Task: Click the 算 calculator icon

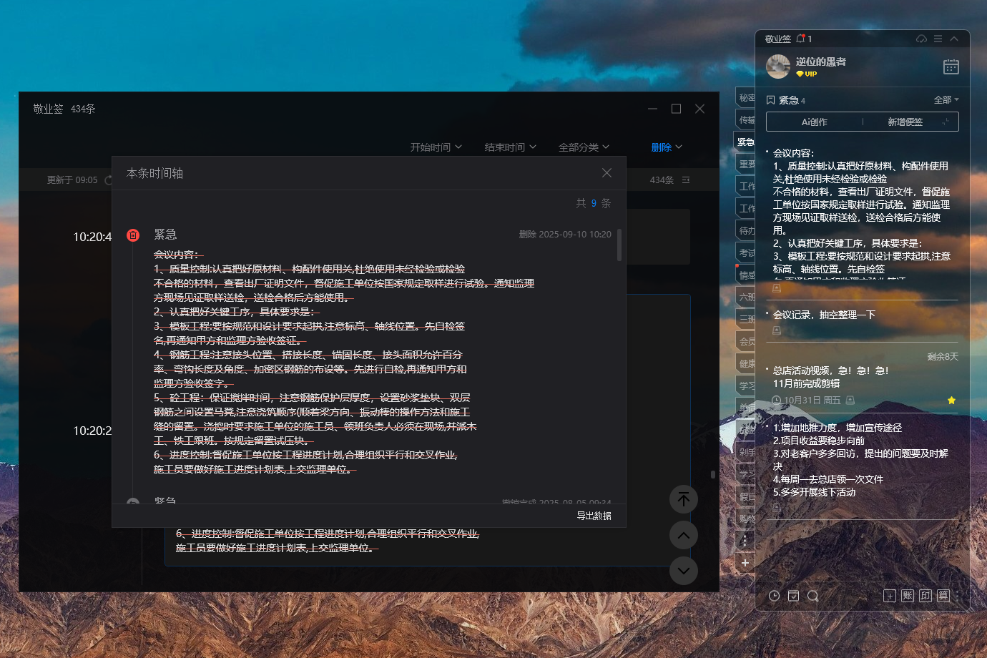Action: pyautogui.click(x=943, y=596)
